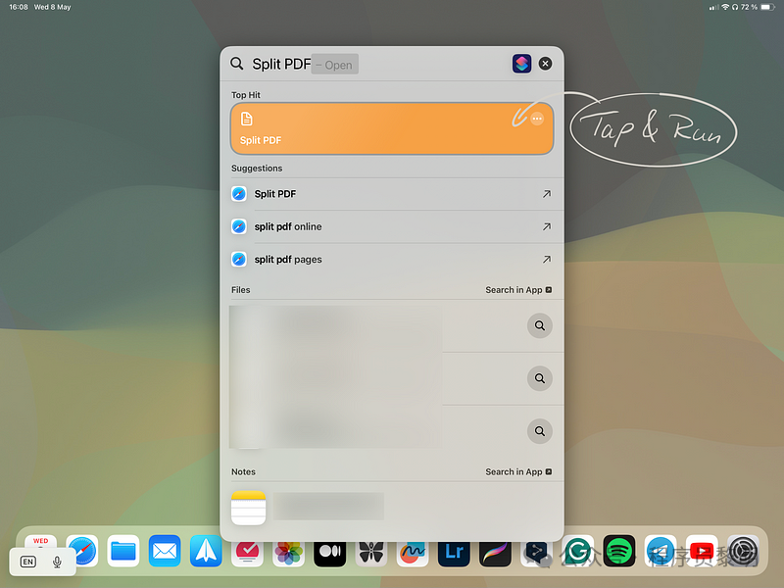The height and width of the screenshot is (588, 784).
Task: Open Freeform from the dock
Action: pos(413,554)
